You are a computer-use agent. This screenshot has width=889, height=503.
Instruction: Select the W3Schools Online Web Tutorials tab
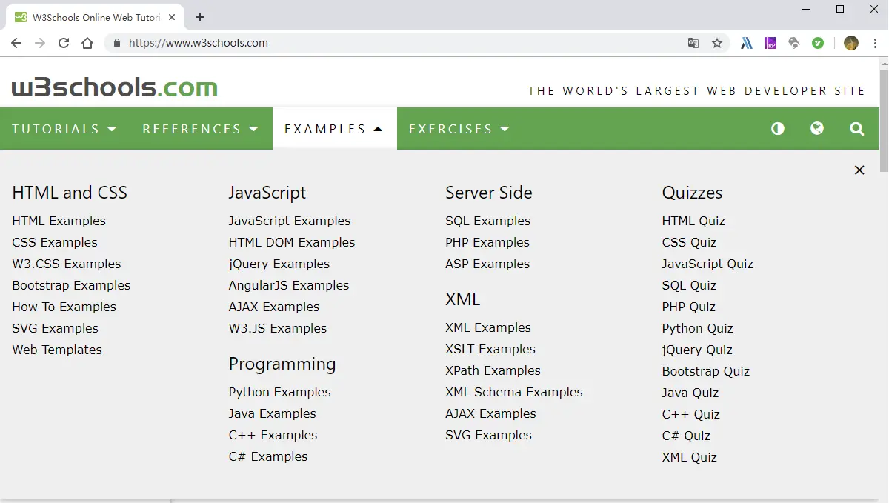pyautogui.click(x=95, y=17)
